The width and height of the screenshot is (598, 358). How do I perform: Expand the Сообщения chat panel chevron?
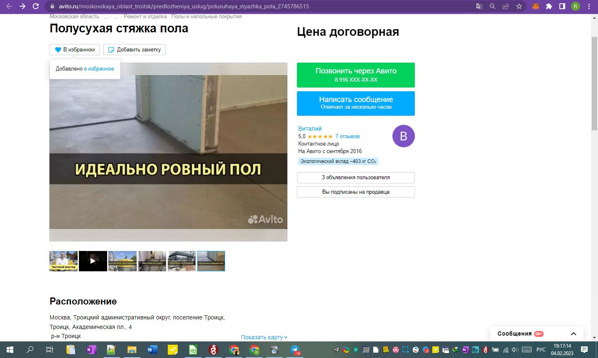click(573, 334)
